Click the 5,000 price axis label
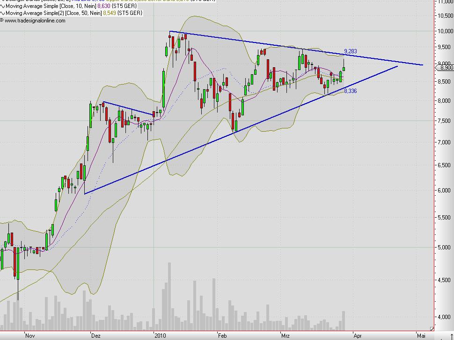Viewport: 454px width, 340px height. [445, 248]
